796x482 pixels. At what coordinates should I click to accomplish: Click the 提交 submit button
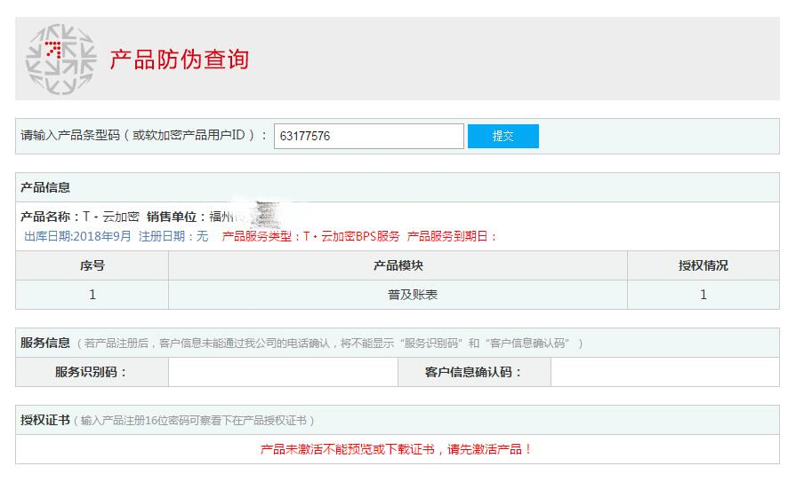[x=503, y=136]
